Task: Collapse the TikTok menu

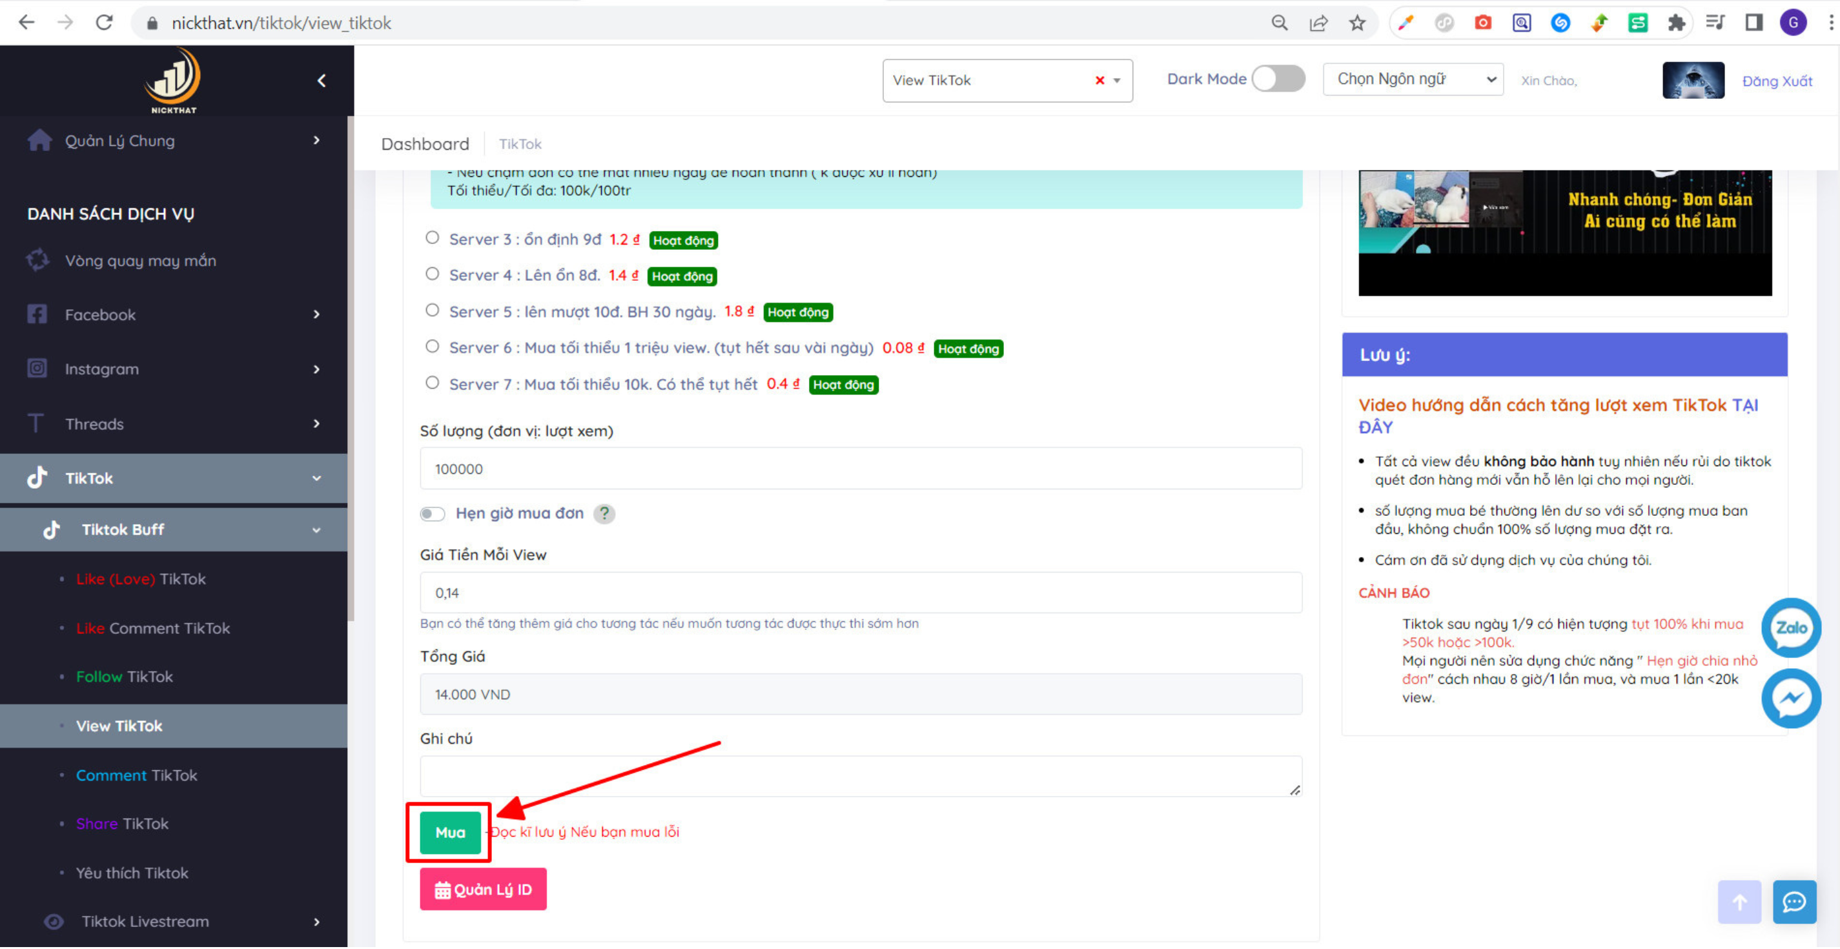Action: point(174,478)
